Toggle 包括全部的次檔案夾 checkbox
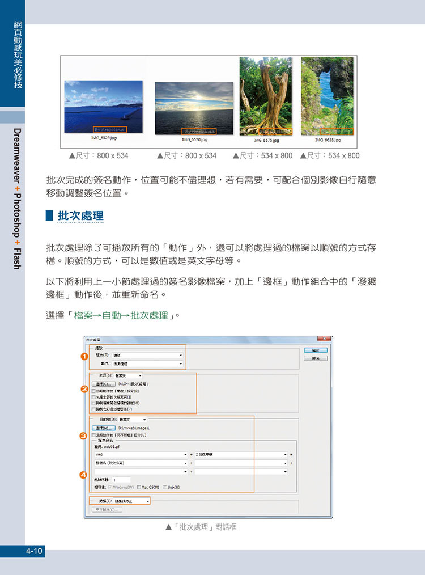 [93, 397]
